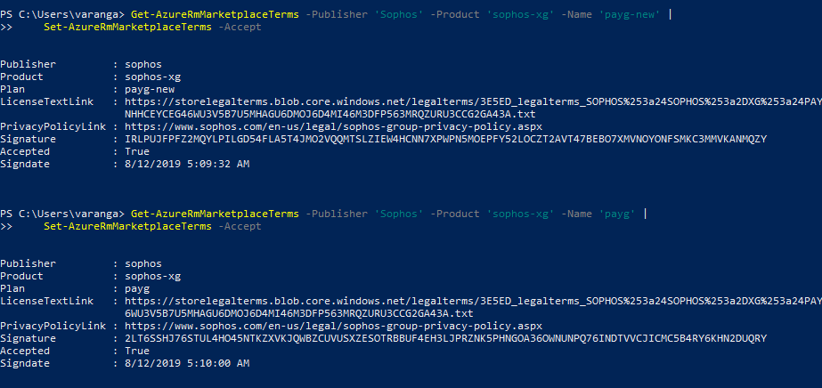Open the first LicenseTextLink storelegalterms URL

point(472,101)
